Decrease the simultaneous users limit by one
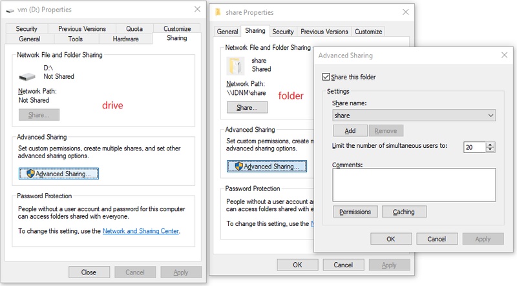This screenshot has width=517, height=286. click(491, 150)
